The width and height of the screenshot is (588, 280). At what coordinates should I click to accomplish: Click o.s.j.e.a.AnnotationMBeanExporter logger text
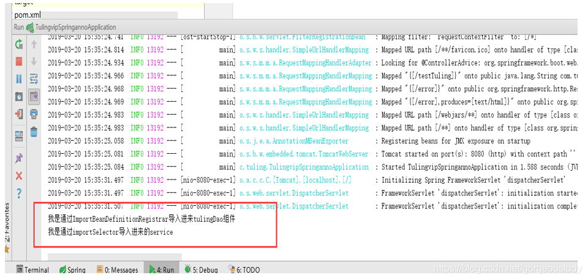(293, 141)
